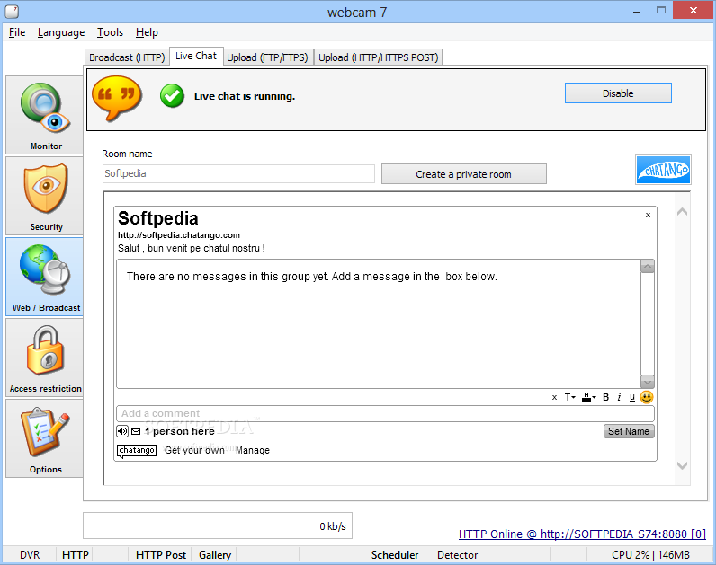The image size is (716, 565).
Task: Open the Help menu
Action: click(x=147, y=32)
